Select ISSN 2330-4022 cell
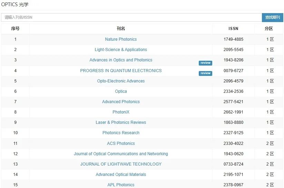Viewport: 284px width, 188px height. point(233,143)
